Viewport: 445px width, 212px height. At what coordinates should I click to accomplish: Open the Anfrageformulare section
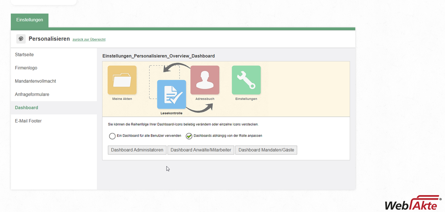[x=32, y=95]
